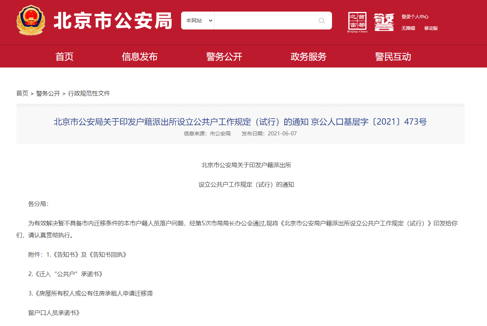487x326 pixels.
Task: Click the 发布日期：2021-06-07 text
Action: (269, 134)
